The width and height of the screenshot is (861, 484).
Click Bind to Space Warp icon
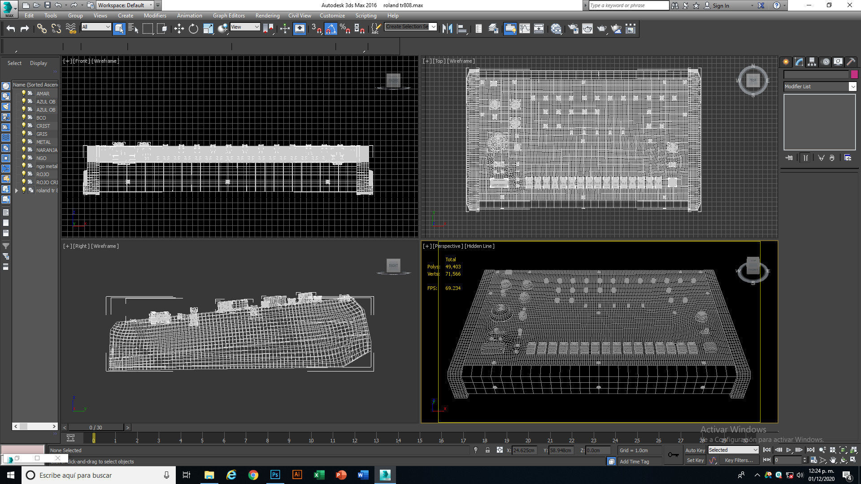tap(71, 29)
